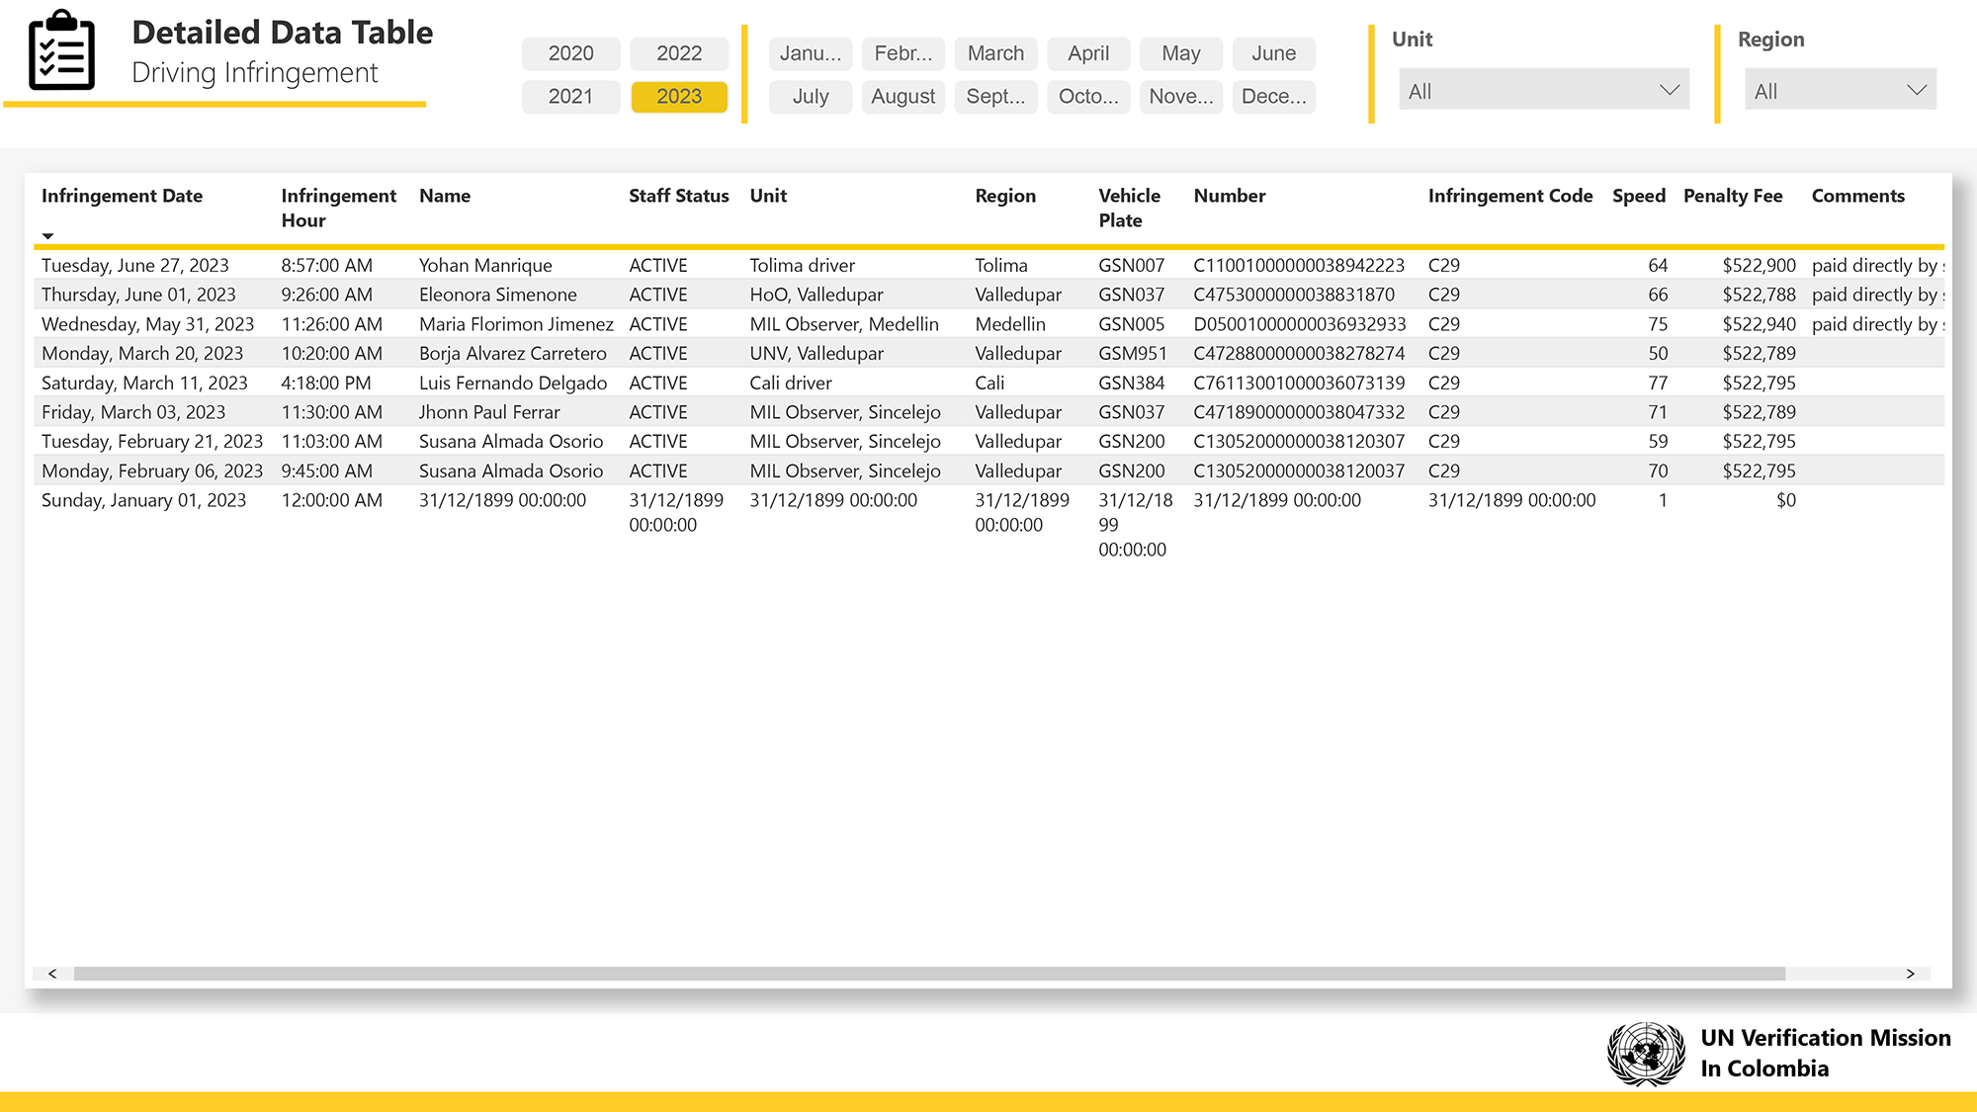
Task: Select the March month filter
Action: click(995, 53)
